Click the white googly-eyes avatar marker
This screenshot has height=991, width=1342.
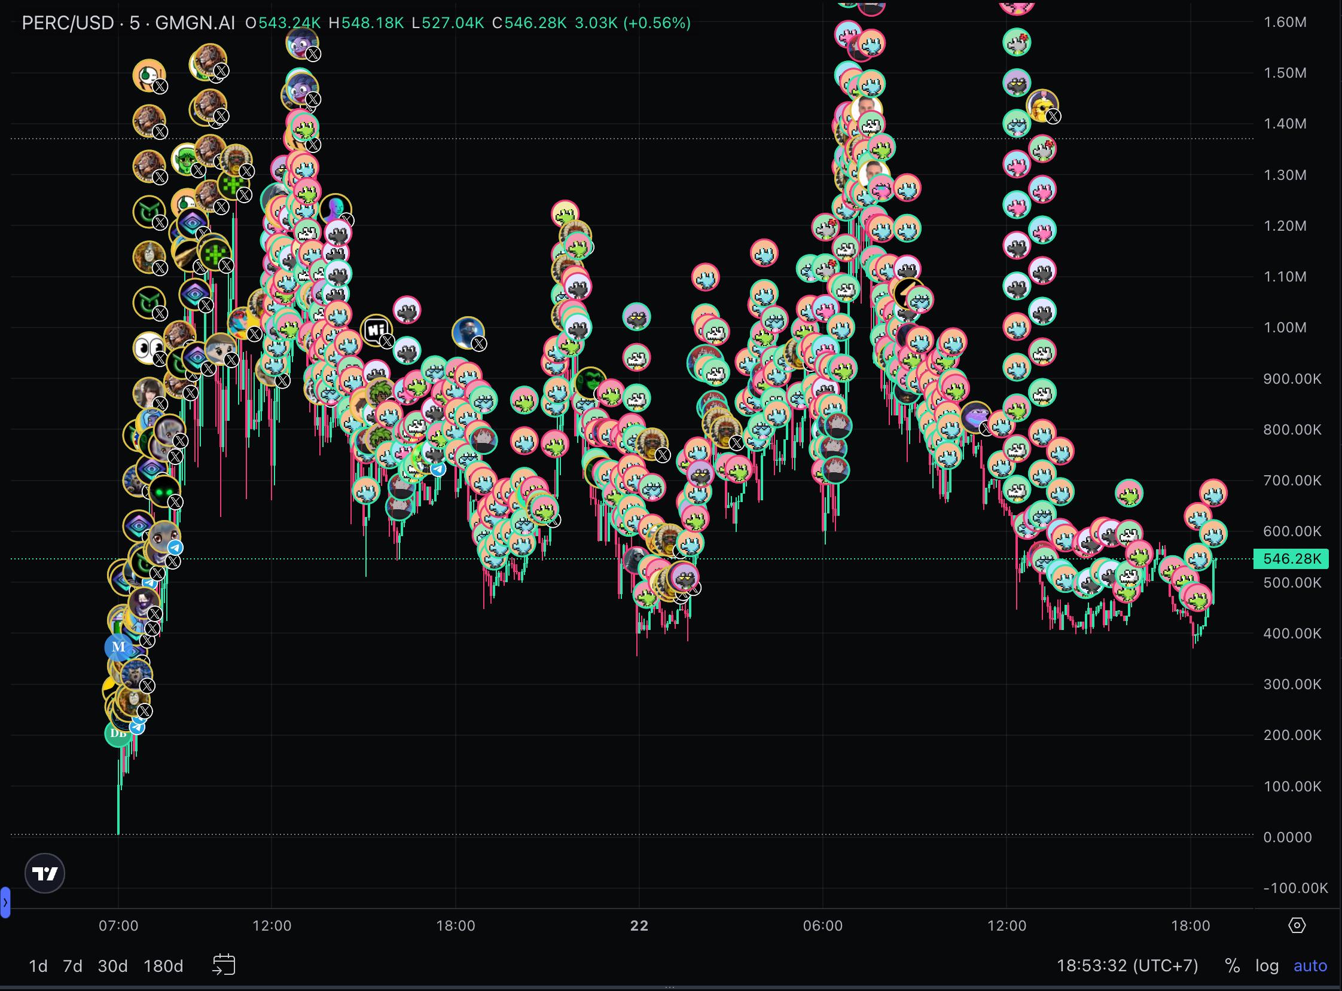(x=147, y=347)
